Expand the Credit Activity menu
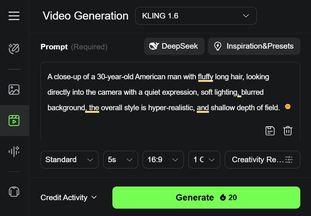 [69, 198]
